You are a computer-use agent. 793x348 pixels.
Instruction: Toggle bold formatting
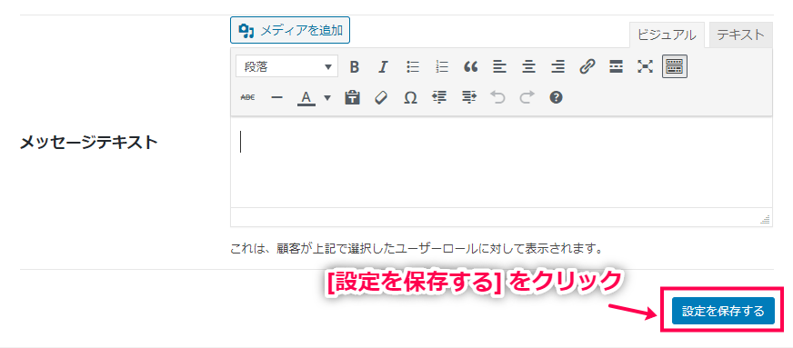(355, 66)
